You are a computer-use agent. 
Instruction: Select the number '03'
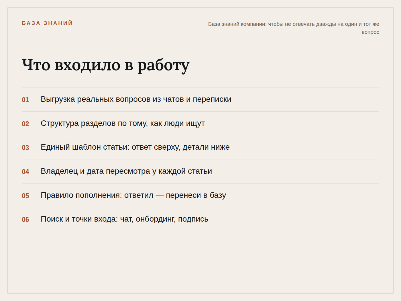pyautogui.click(x=25, y=148)
